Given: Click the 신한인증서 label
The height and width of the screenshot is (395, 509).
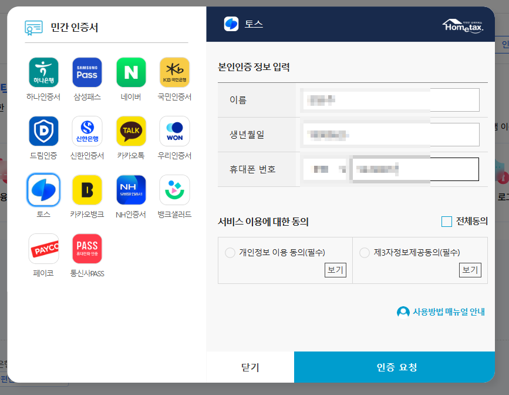Looking at the screenshot, I should (x=87, y=156).
